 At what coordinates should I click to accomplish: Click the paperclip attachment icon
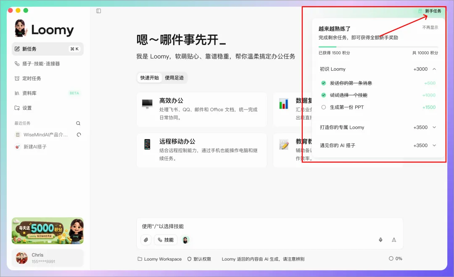pyautogui.click(x=146, y=240)
